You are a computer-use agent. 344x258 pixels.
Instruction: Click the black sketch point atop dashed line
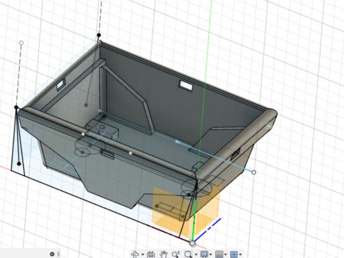[x=99, y=35]
